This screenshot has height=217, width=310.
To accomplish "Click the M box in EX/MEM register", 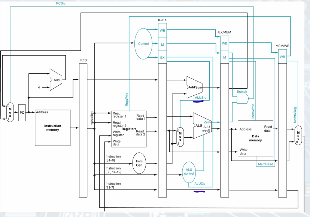I will [225, 57].
